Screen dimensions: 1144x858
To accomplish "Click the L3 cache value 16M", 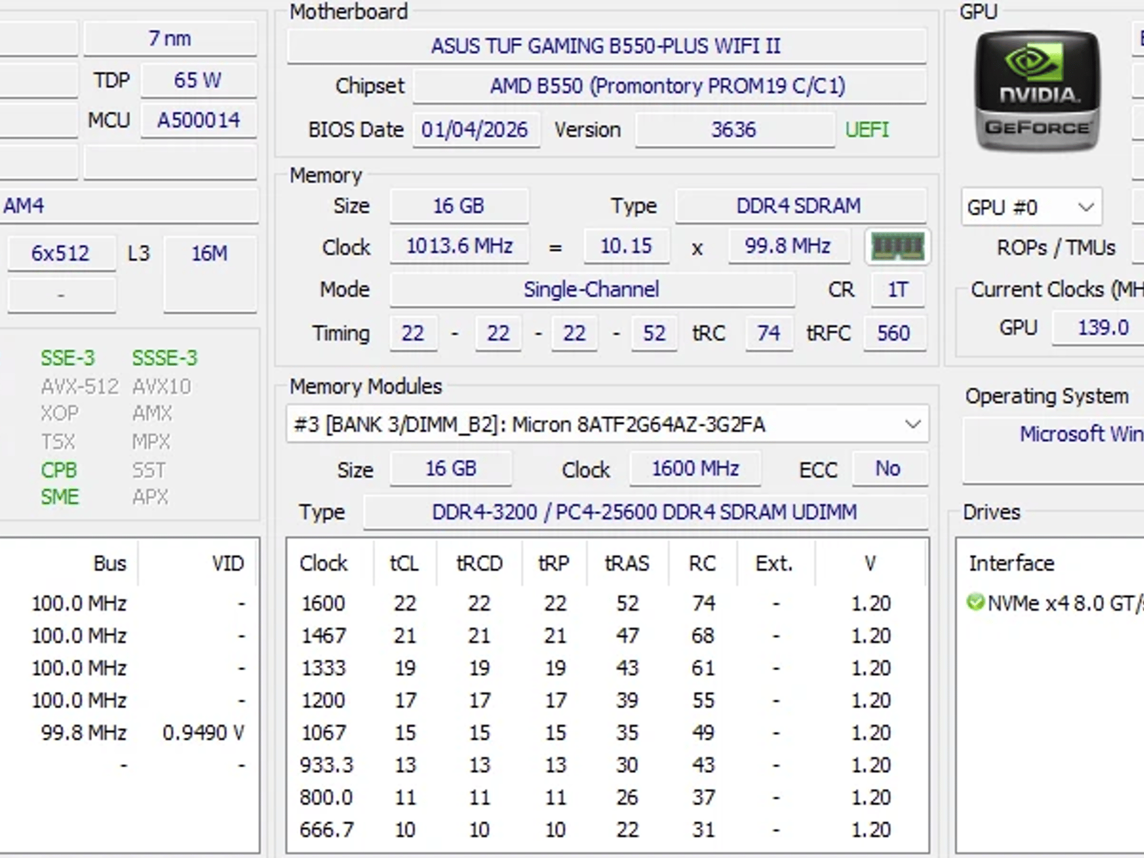I will 210,274.
